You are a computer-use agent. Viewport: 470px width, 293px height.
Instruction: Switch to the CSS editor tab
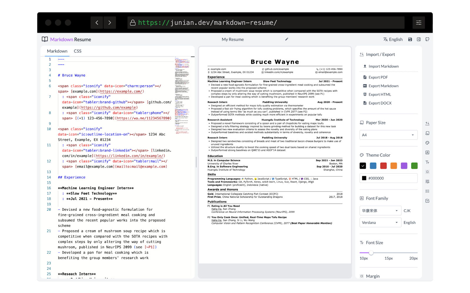click(x=78, y=51)
